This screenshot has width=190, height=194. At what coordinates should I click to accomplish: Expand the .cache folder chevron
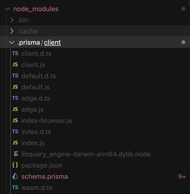pos(12,31)
